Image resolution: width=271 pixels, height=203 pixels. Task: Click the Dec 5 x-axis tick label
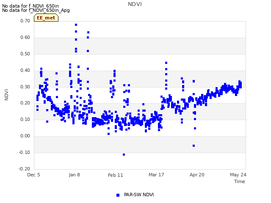(33, 175)
